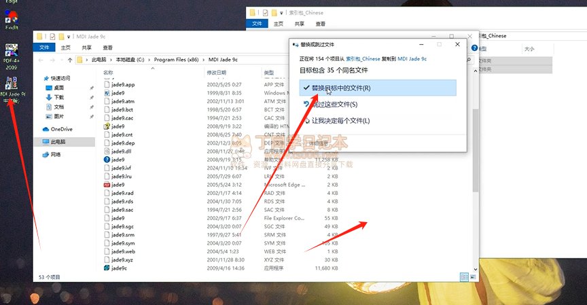Click the Up arrow navigation button
The height and width of the screenshot is (305, 587).
[69, 60]
